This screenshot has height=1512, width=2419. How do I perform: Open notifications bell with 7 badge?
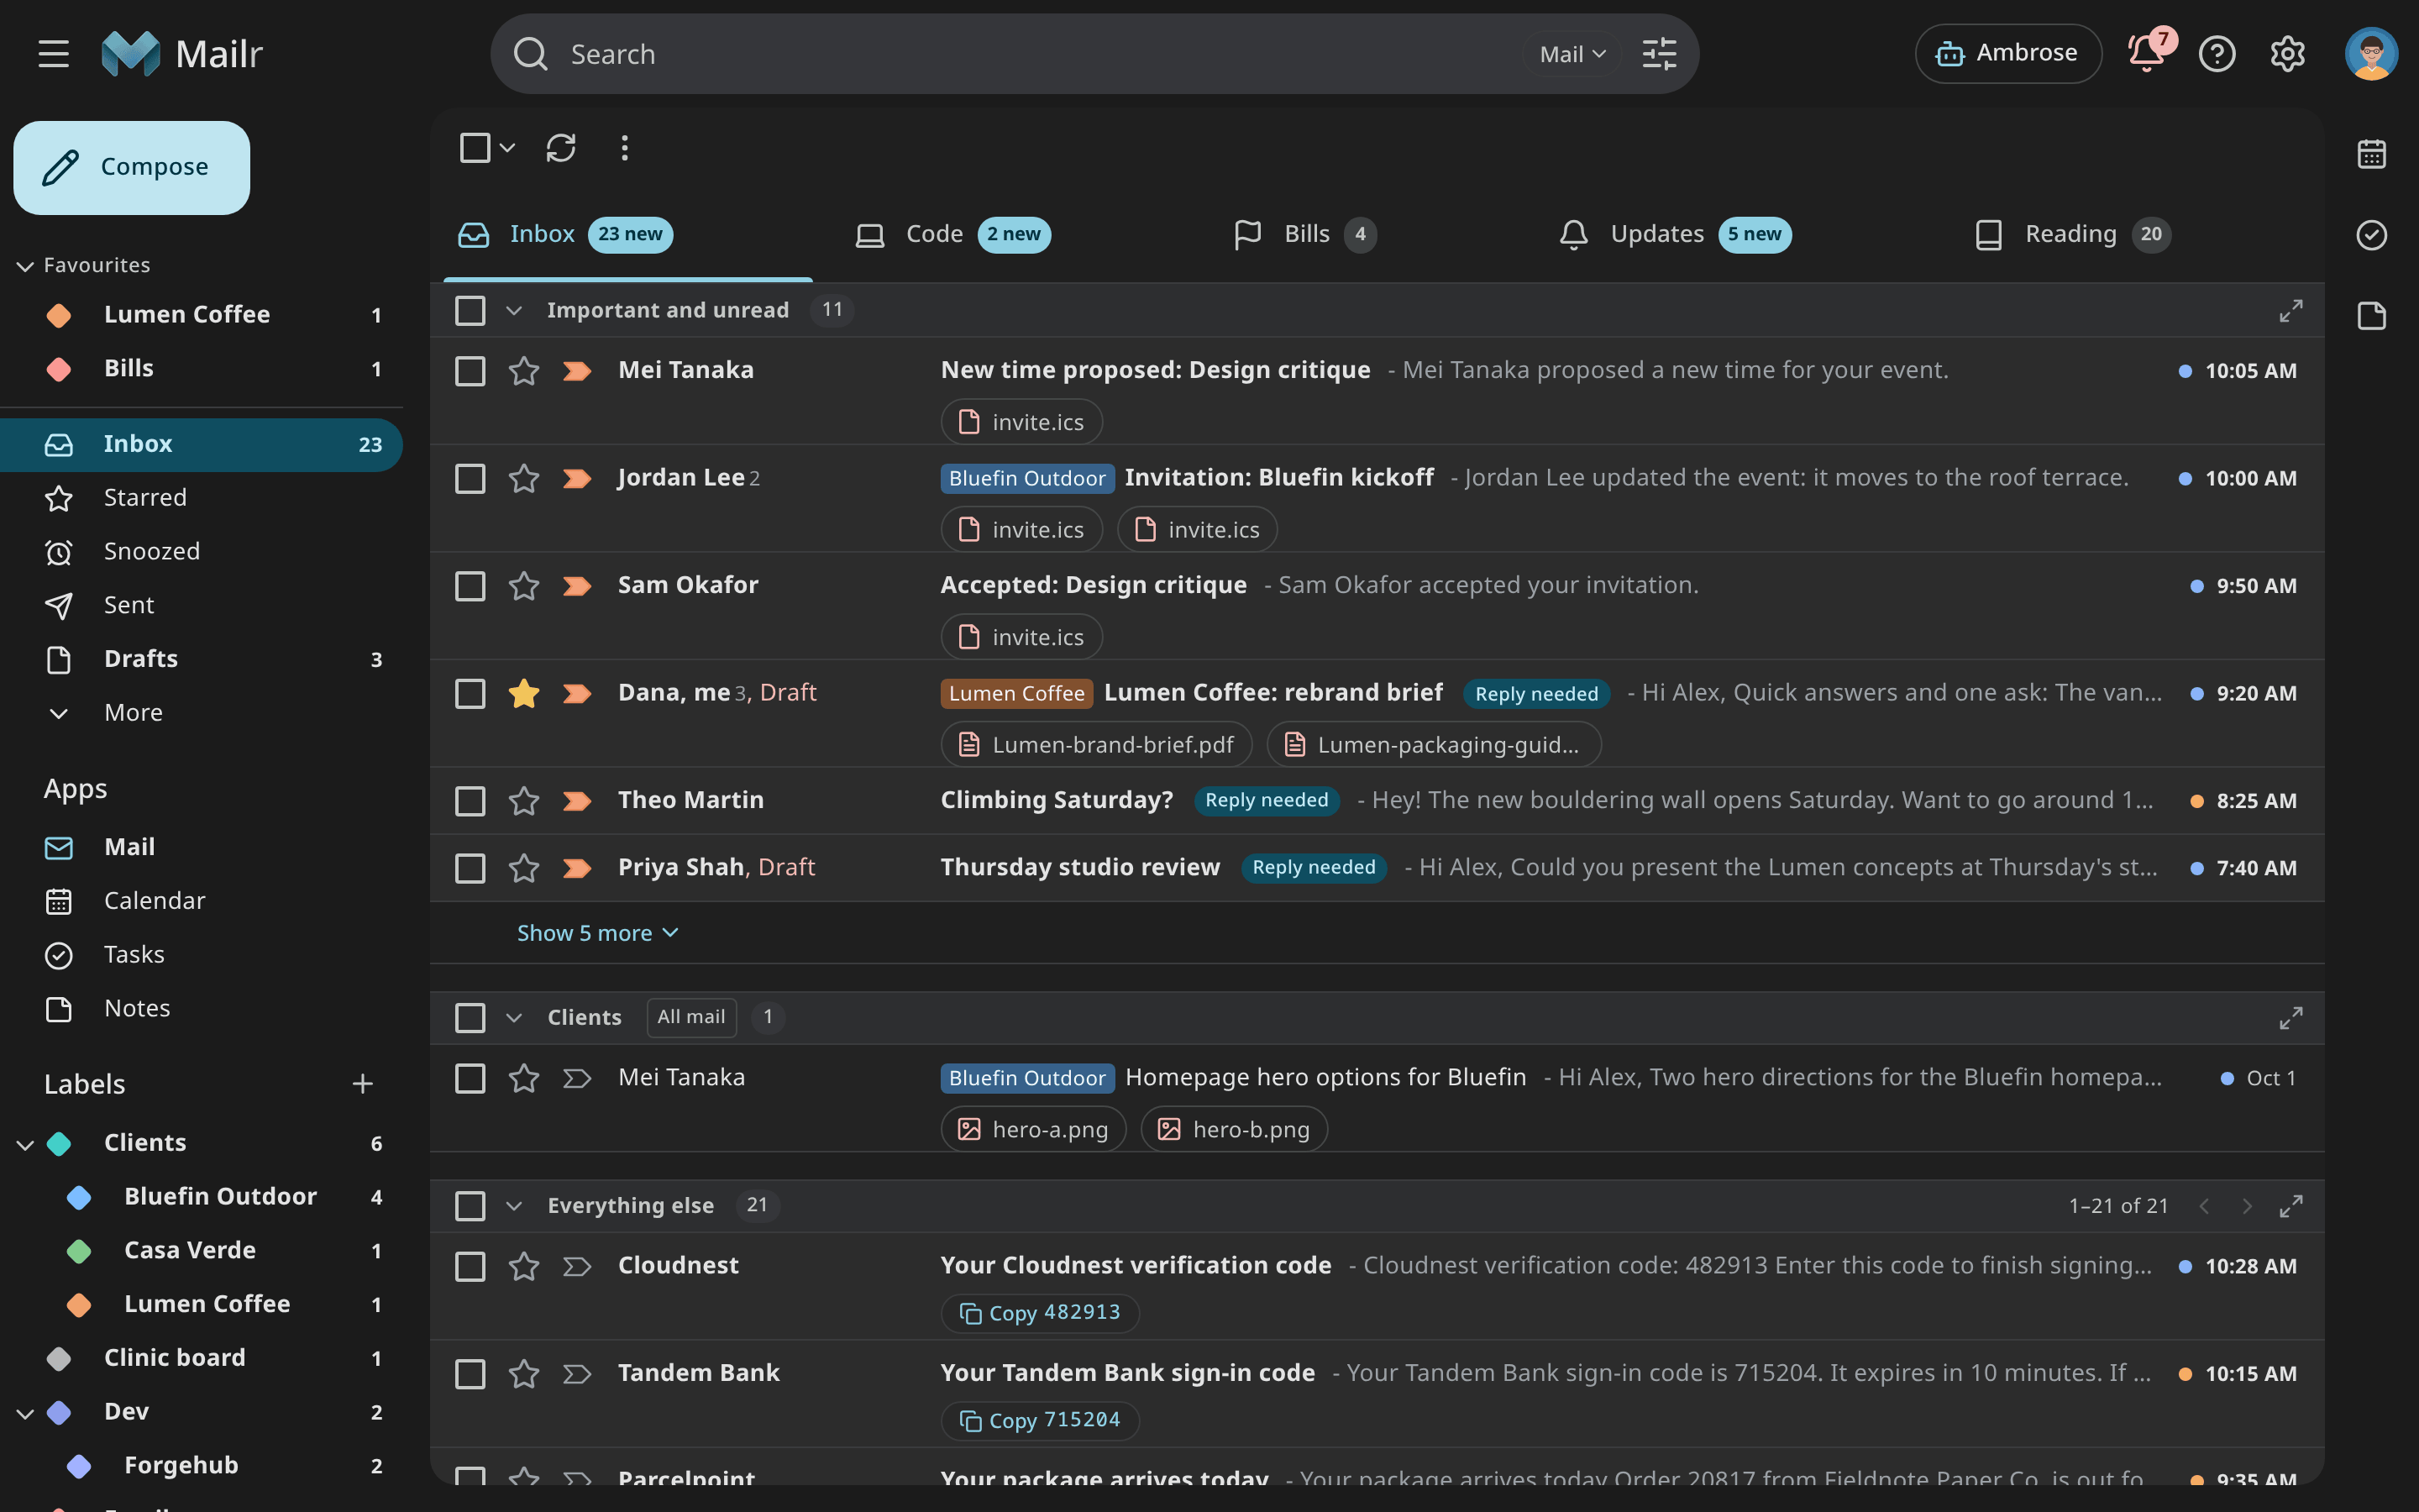tap(2146, 53)
